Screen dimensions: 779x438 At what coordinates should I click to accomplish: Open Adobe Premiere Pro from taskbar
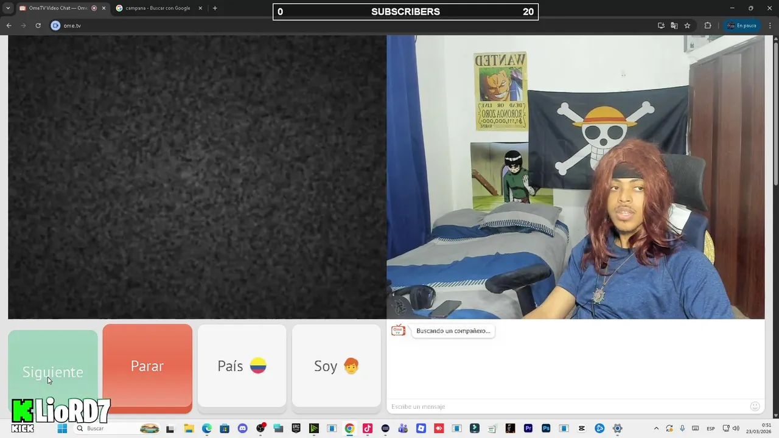[528, 428]
